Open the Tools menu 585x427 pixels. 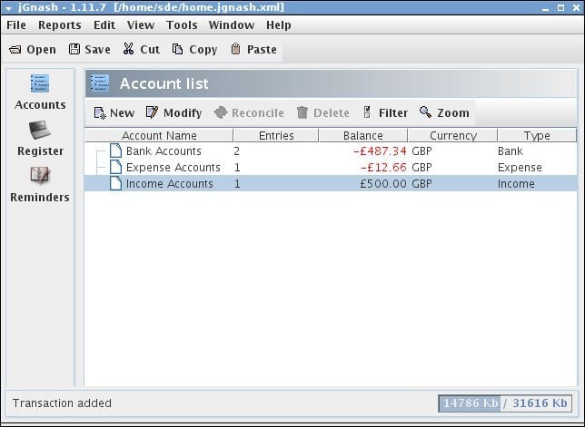coord(182,25)
